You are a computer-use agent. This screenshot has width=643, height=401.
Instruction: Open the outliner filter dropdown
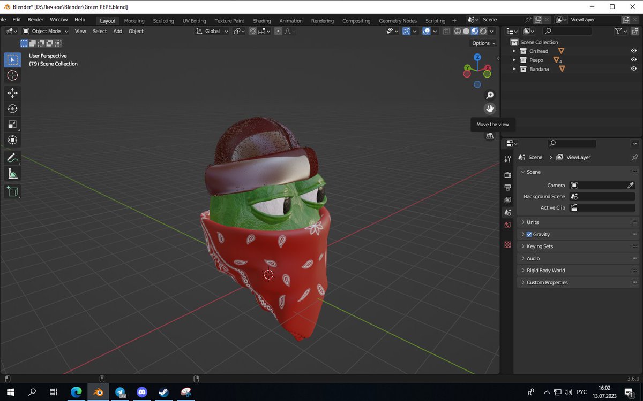pos(621,32)
